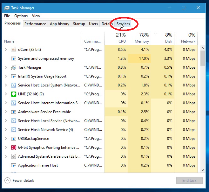
Task: Click the End task button
Action: [x=189, y=181]
